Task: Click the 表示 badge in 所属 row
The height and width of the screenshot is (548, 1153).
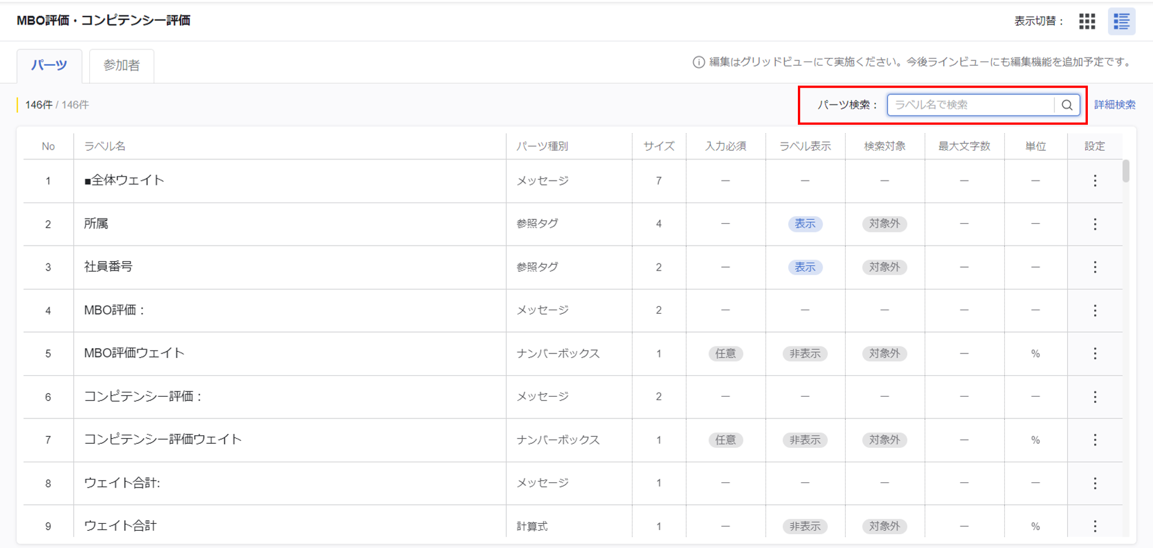Action: 805,224
